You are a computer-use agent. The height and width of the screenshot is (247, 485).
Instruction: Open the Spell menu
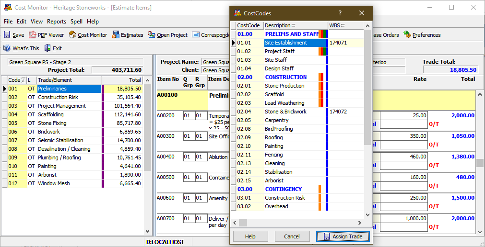tap(76, 22)
